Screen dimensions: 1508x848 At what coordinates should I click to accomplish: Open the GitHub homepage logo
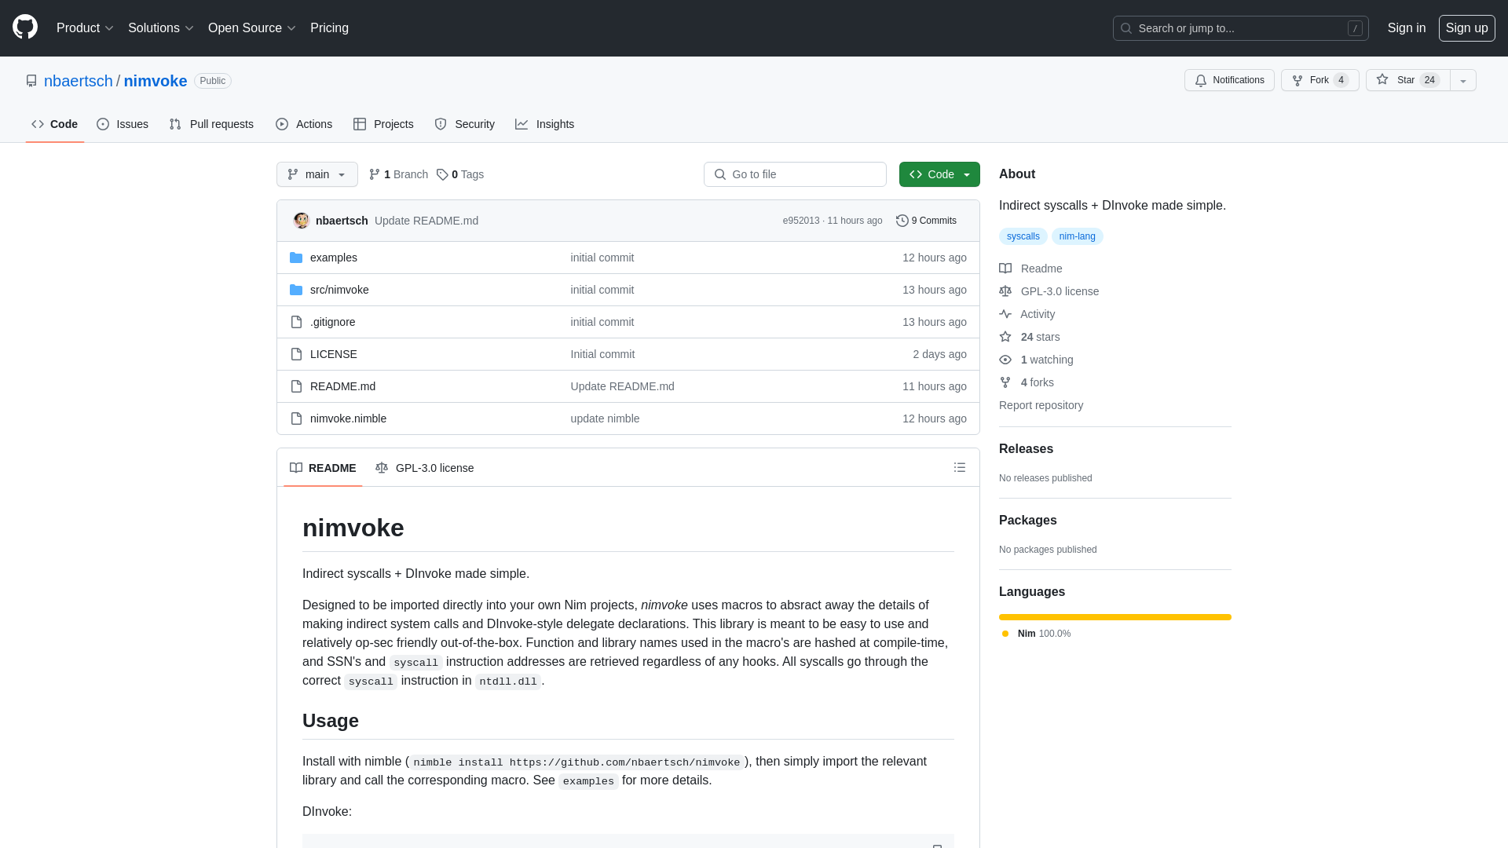point(25,27)
